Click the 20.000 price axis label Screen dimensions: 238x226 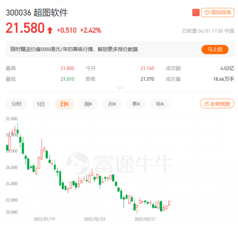point(12,212)
